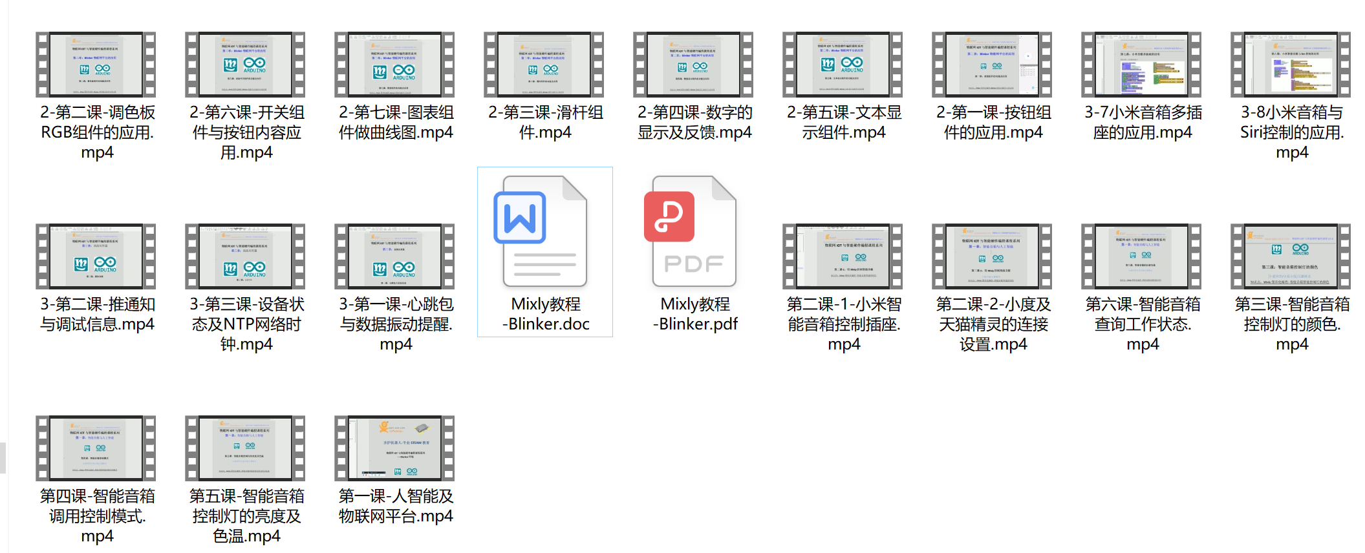1365x553 pixels.
Task: Select the 第三课-智能音箱控制灯的颜色.mp4 video icon
Action: (x=1291, y=256)
